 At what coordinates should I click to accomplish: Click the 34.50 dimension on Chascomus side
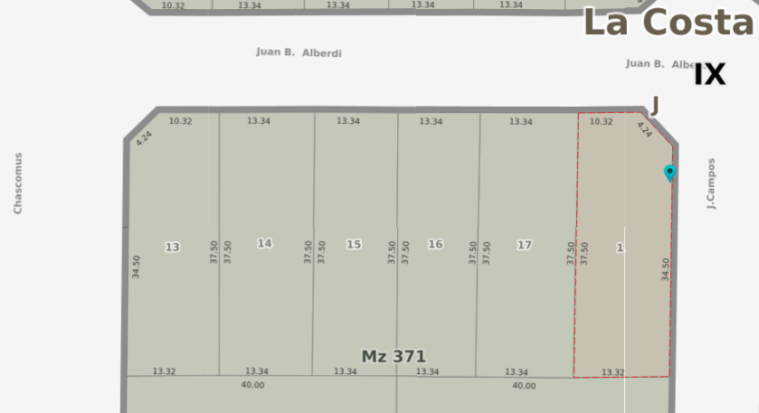pyautogui.click(x=137, y=267)
